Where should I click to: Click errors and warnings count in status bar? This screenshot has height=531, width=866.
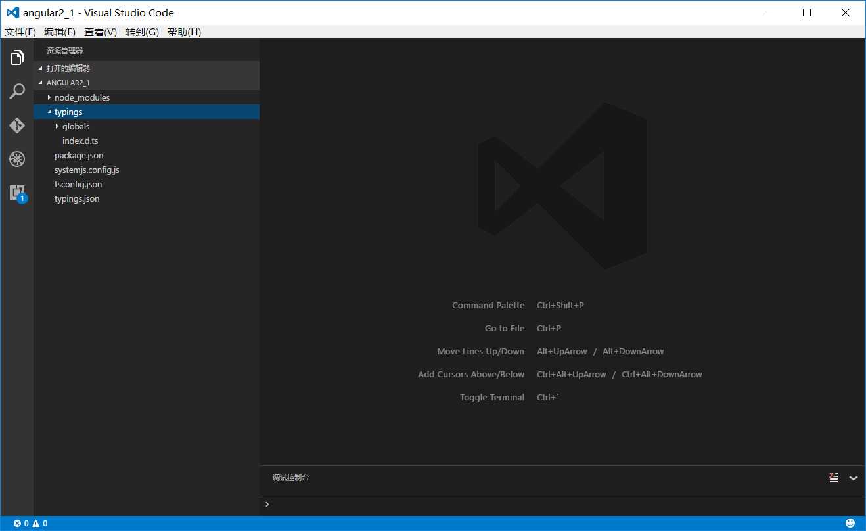click(x=30, y=524)
